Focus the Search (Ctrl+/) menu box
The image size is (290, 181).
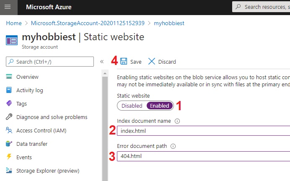pyautogui.click(x=50, y=62)
